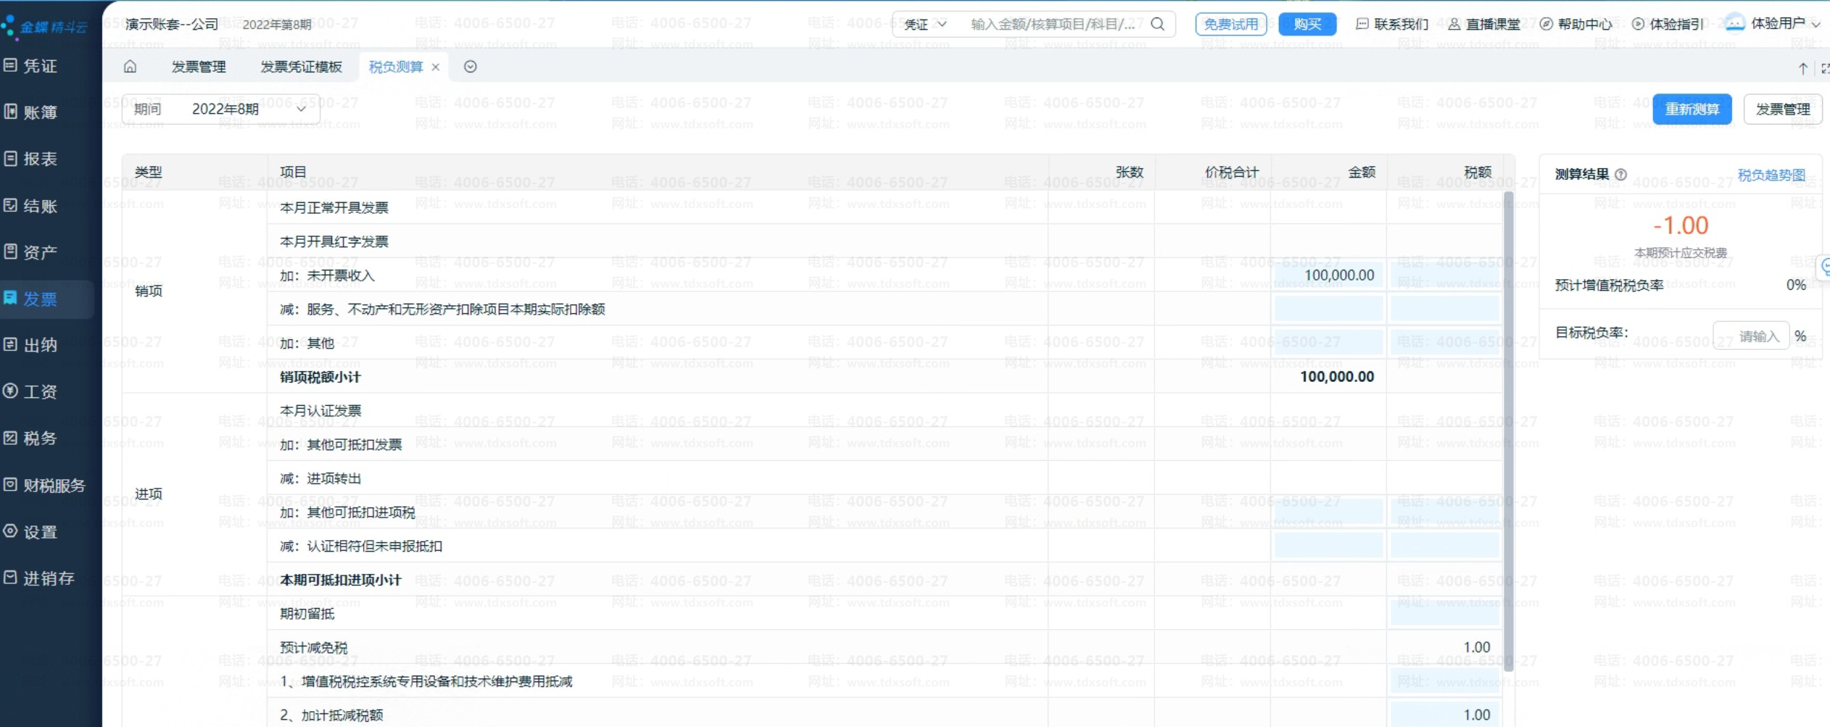Open the tab list circle-arrow icon
The image size is (1830, 727).
pyautogui.click(x=471, y=67)
